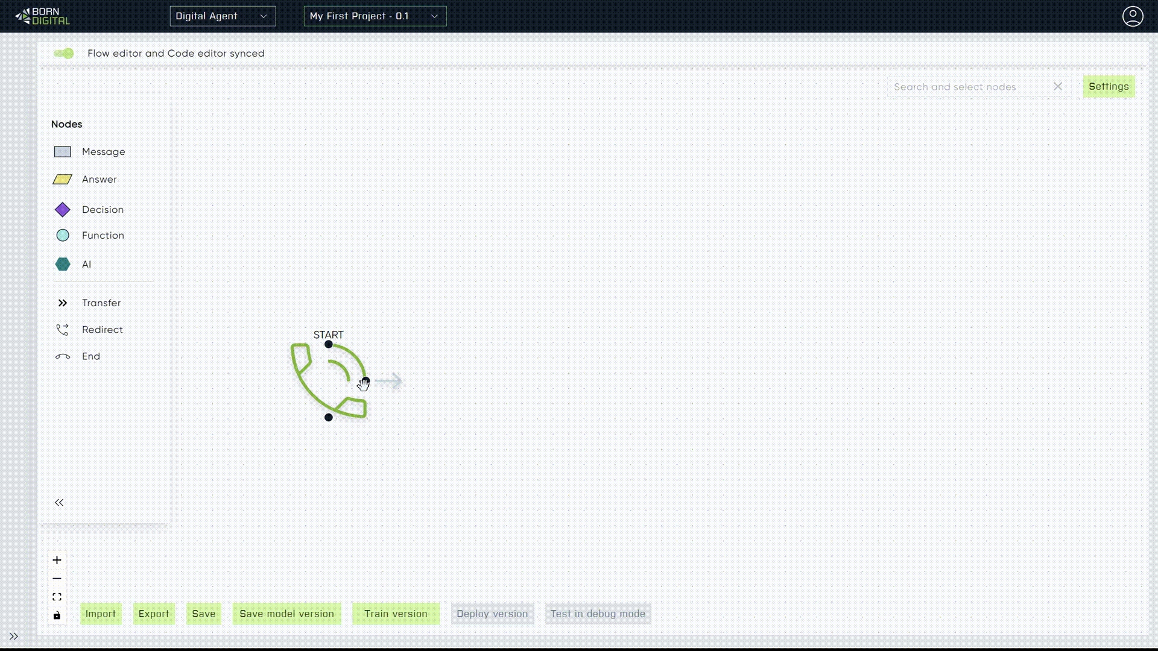Open the Settings button
The width and height of the screenshot is (1158, 651).
(x=1109, y=87)
